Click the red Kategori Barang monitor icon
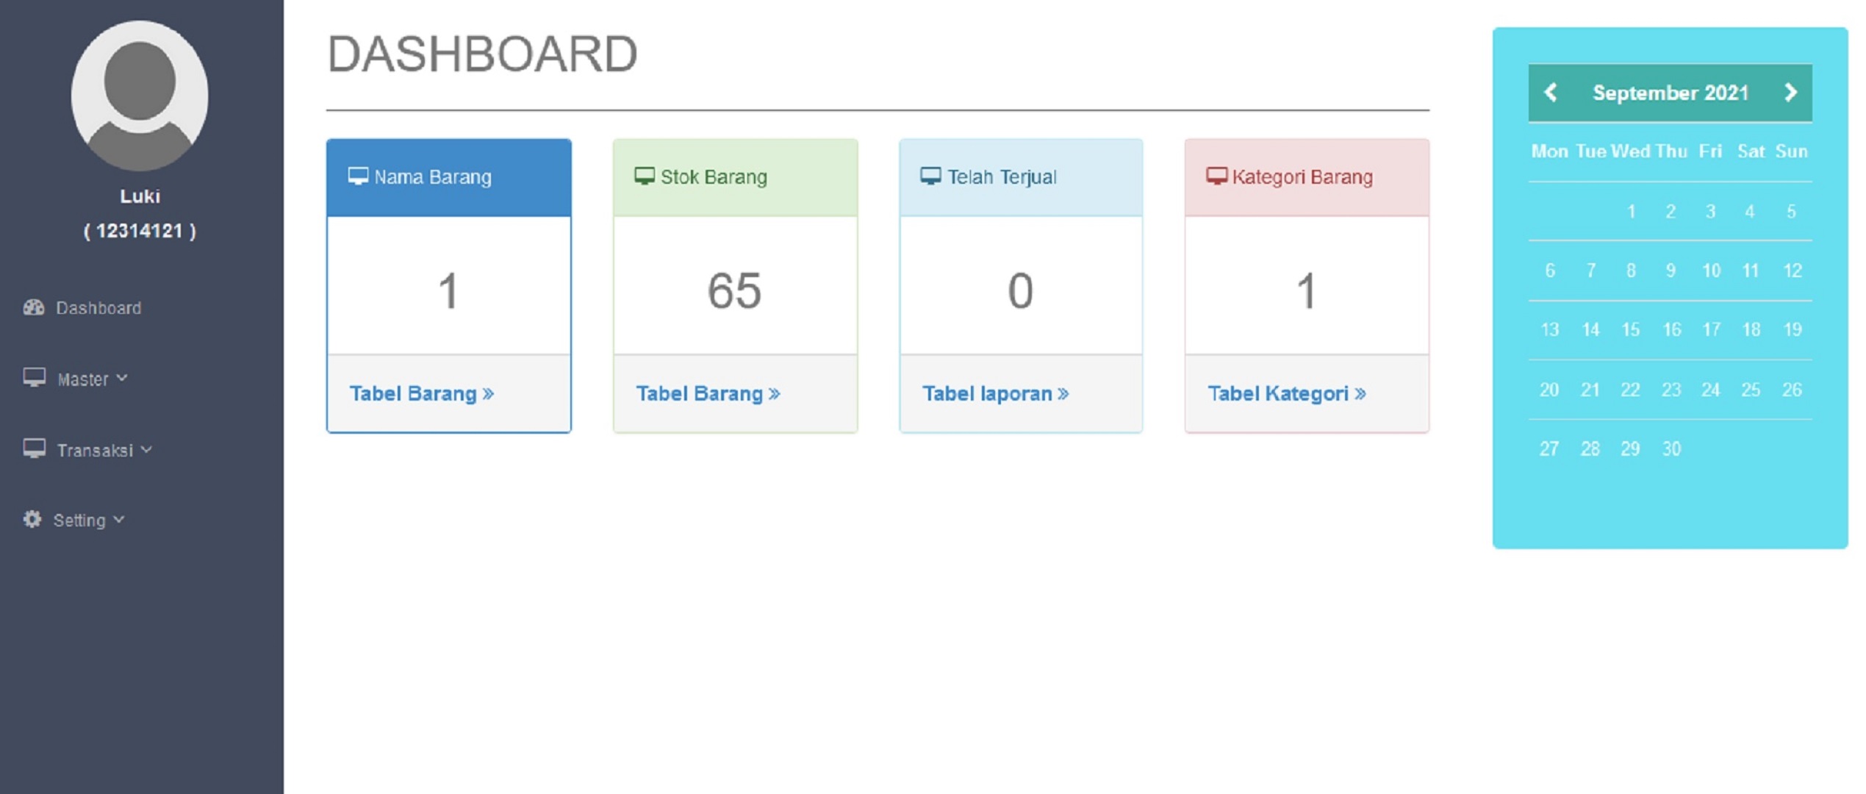The image size is (1866, 794). pyautogui.click(x=1216, y=176)
